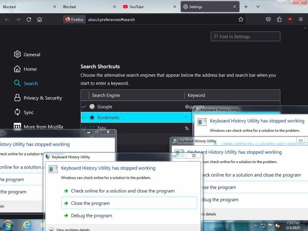
Task: Click stopped working heading in left dialog
Action: (x=35, y=144)
